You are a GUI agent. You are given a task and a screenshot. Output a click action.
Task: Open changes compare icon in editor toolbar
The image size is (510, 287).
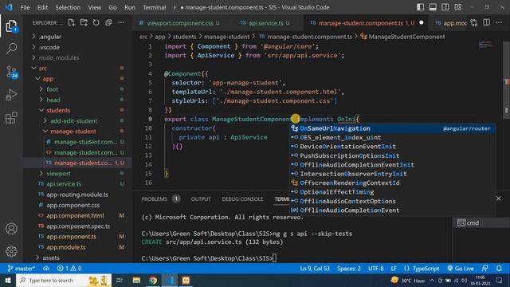pyautogui.click(x=474, y=23)
